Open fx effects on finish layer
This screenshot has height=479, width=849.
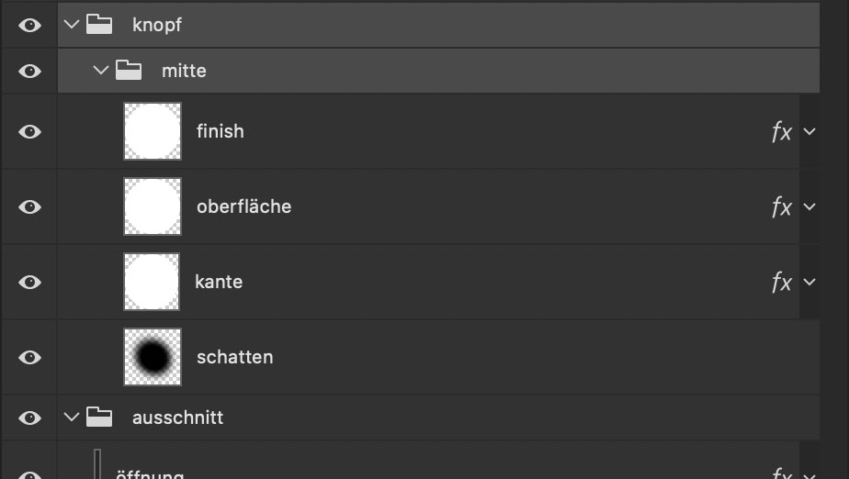[781, 131]
